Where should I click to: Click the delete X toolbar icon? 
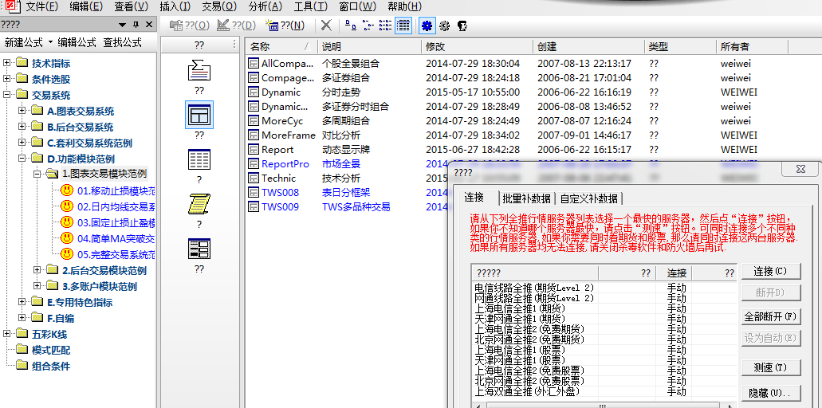tap(326, 25)
